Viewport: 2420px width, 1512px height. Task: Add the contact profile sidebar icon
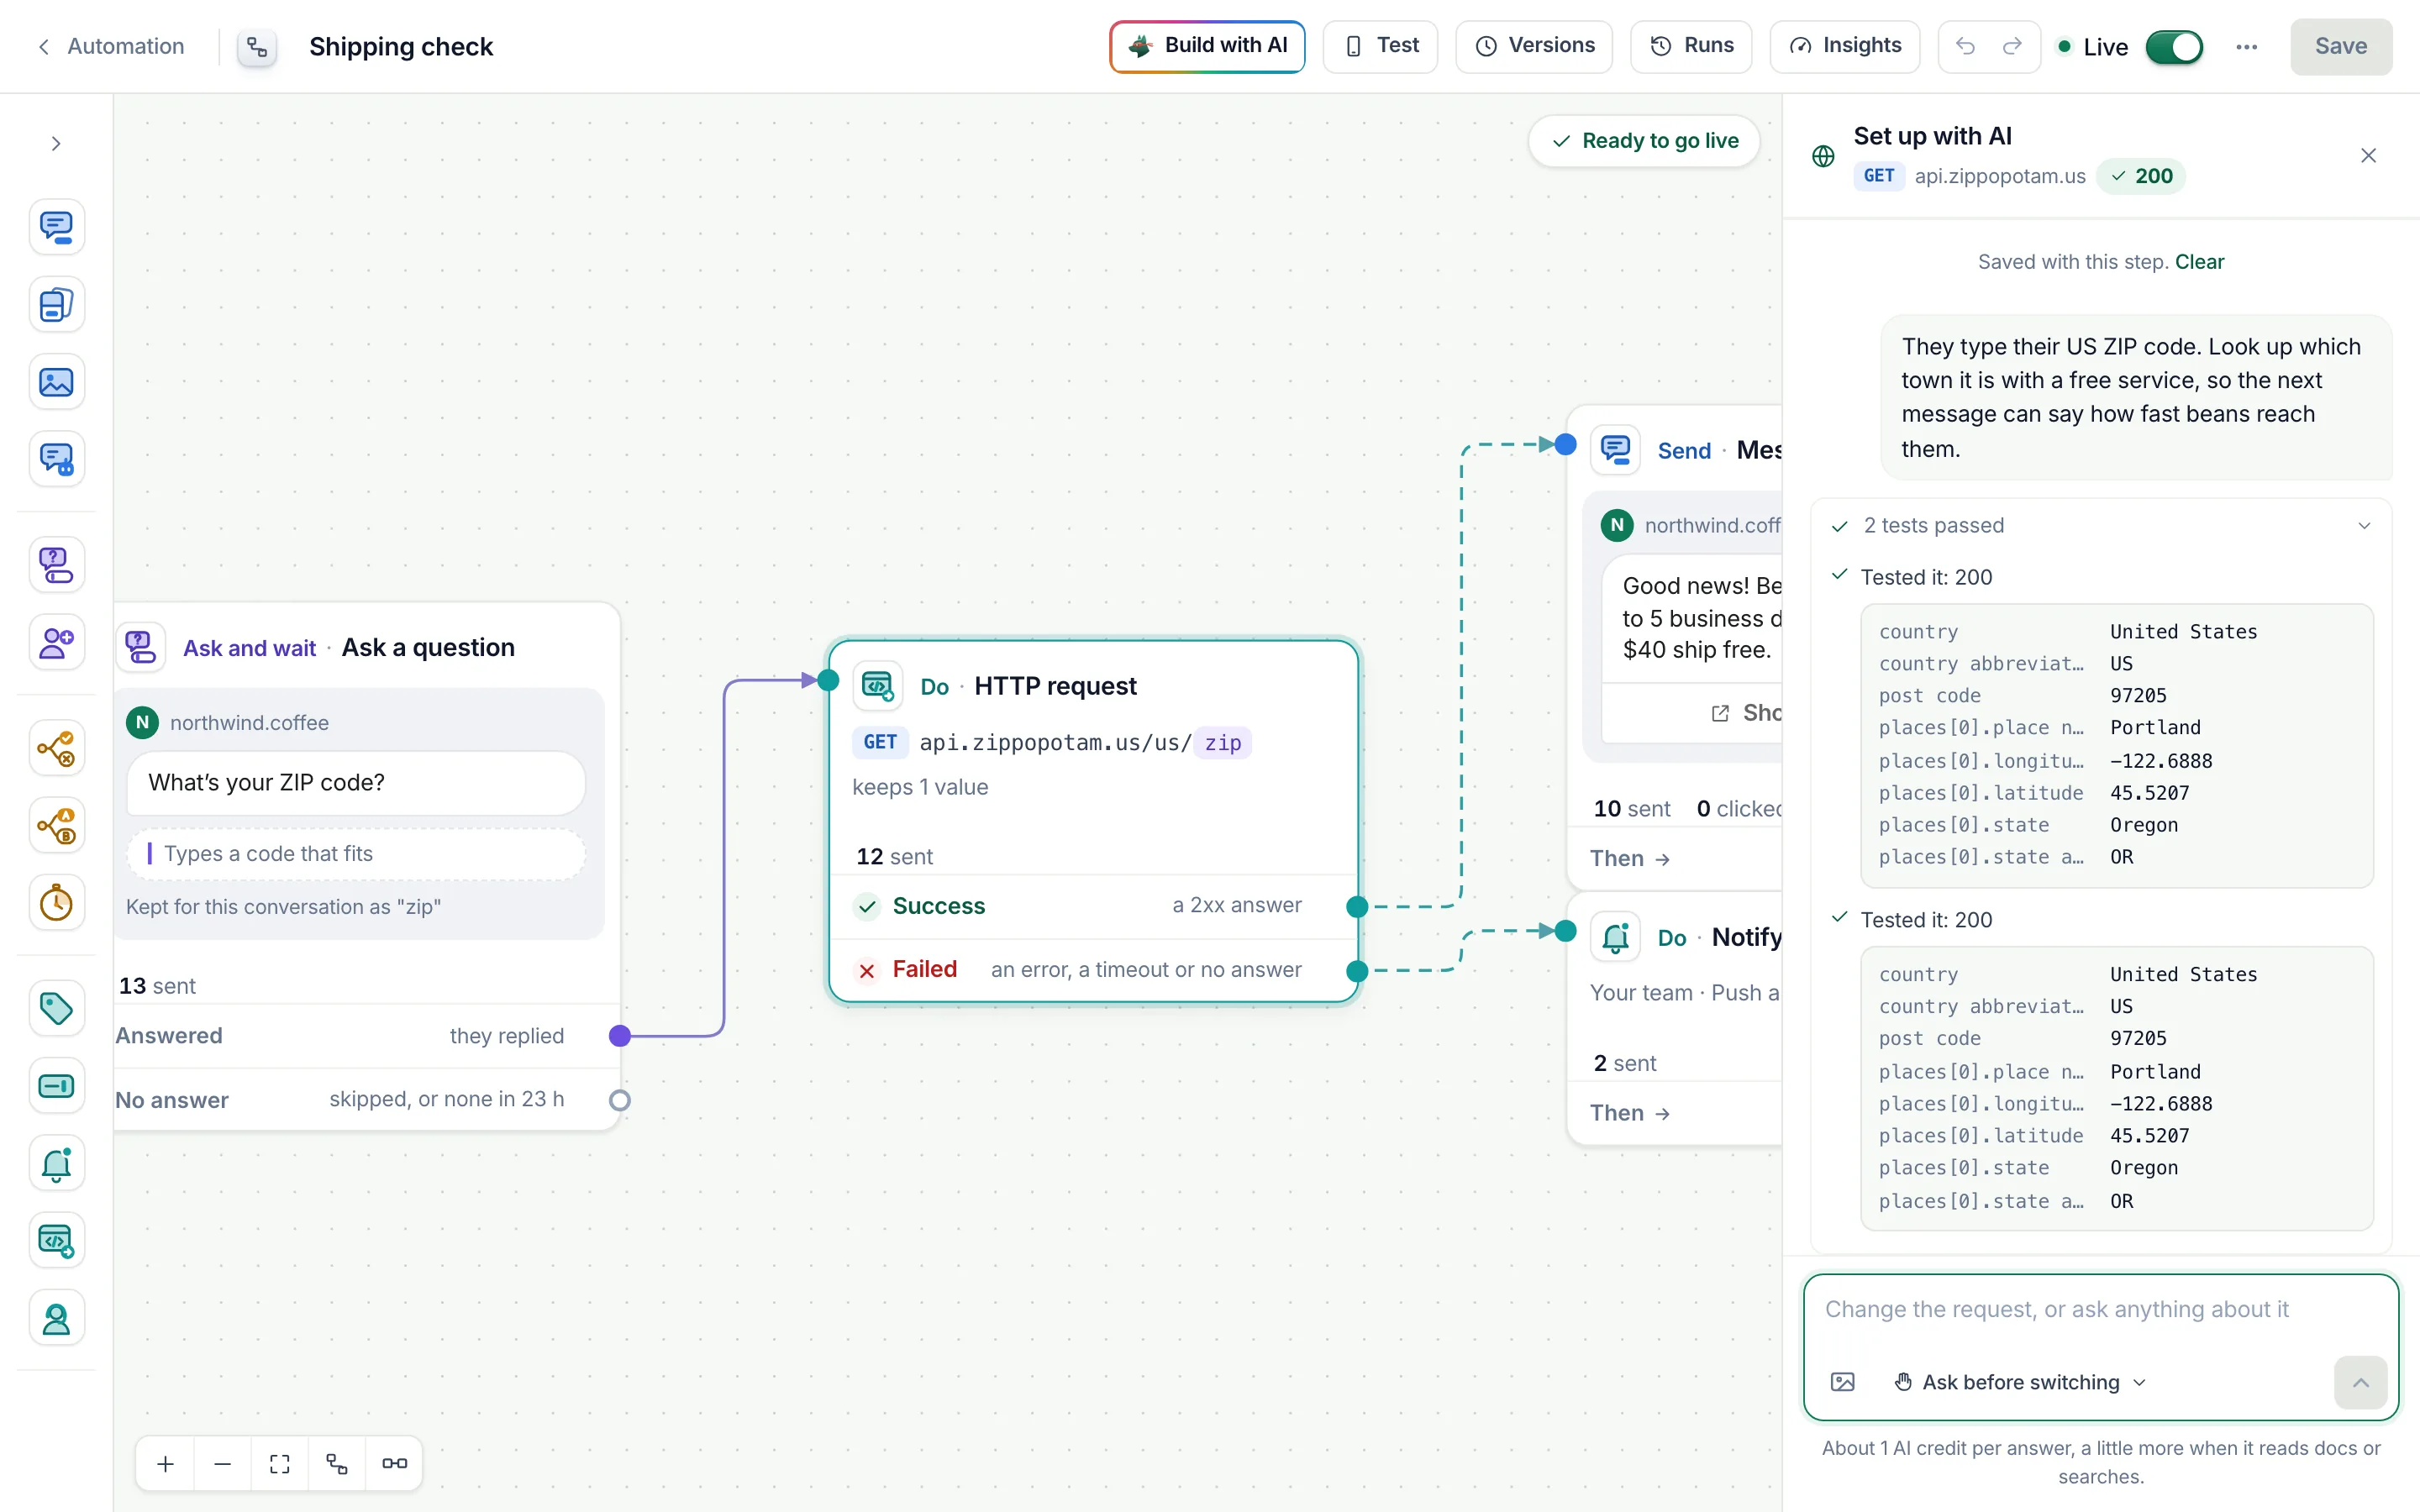(57, 1319)
